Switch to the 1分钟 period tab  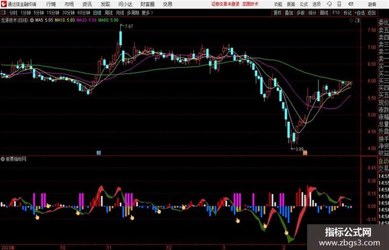(x=25, y=13)
